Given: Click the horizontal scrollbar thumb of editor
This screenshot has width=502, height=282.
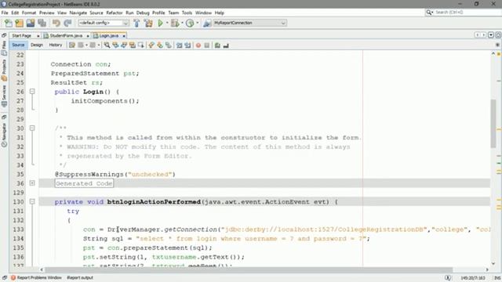Looking at the screenshot, I should tap(249, 269).
